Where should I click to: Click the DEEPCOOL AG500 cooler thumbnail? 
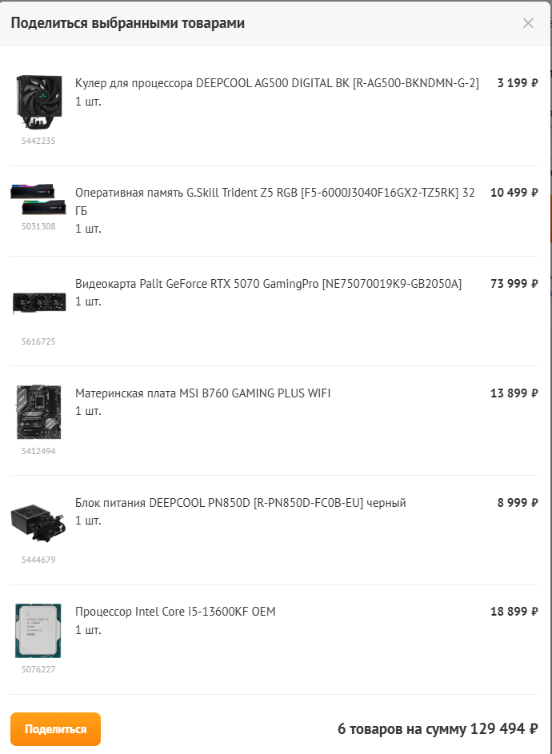point(38,102)
